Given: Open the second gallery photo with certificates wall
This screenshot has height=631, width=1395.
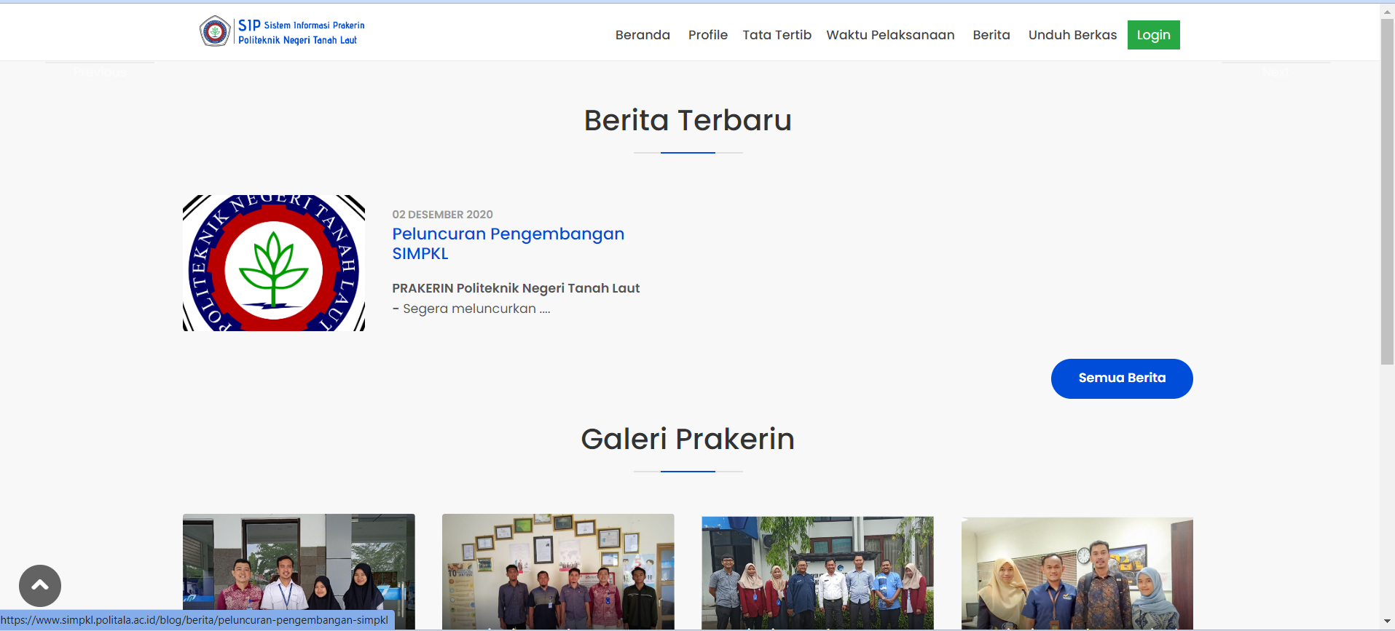Looking at the screenshot, I should (558, 571).
